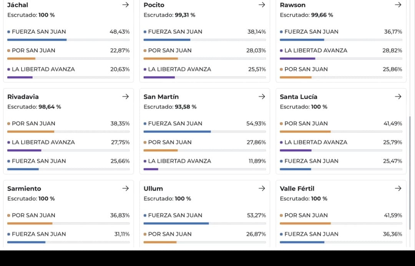Click the Valle Fértil arrow icon
Image resolution: width=415 pixels, height=266 pixels.
398,188
